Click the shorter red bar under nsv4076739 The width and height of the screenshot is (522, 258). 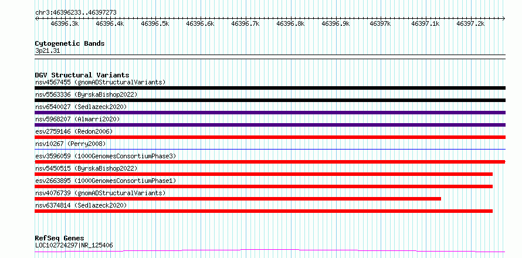click(238, 199)
